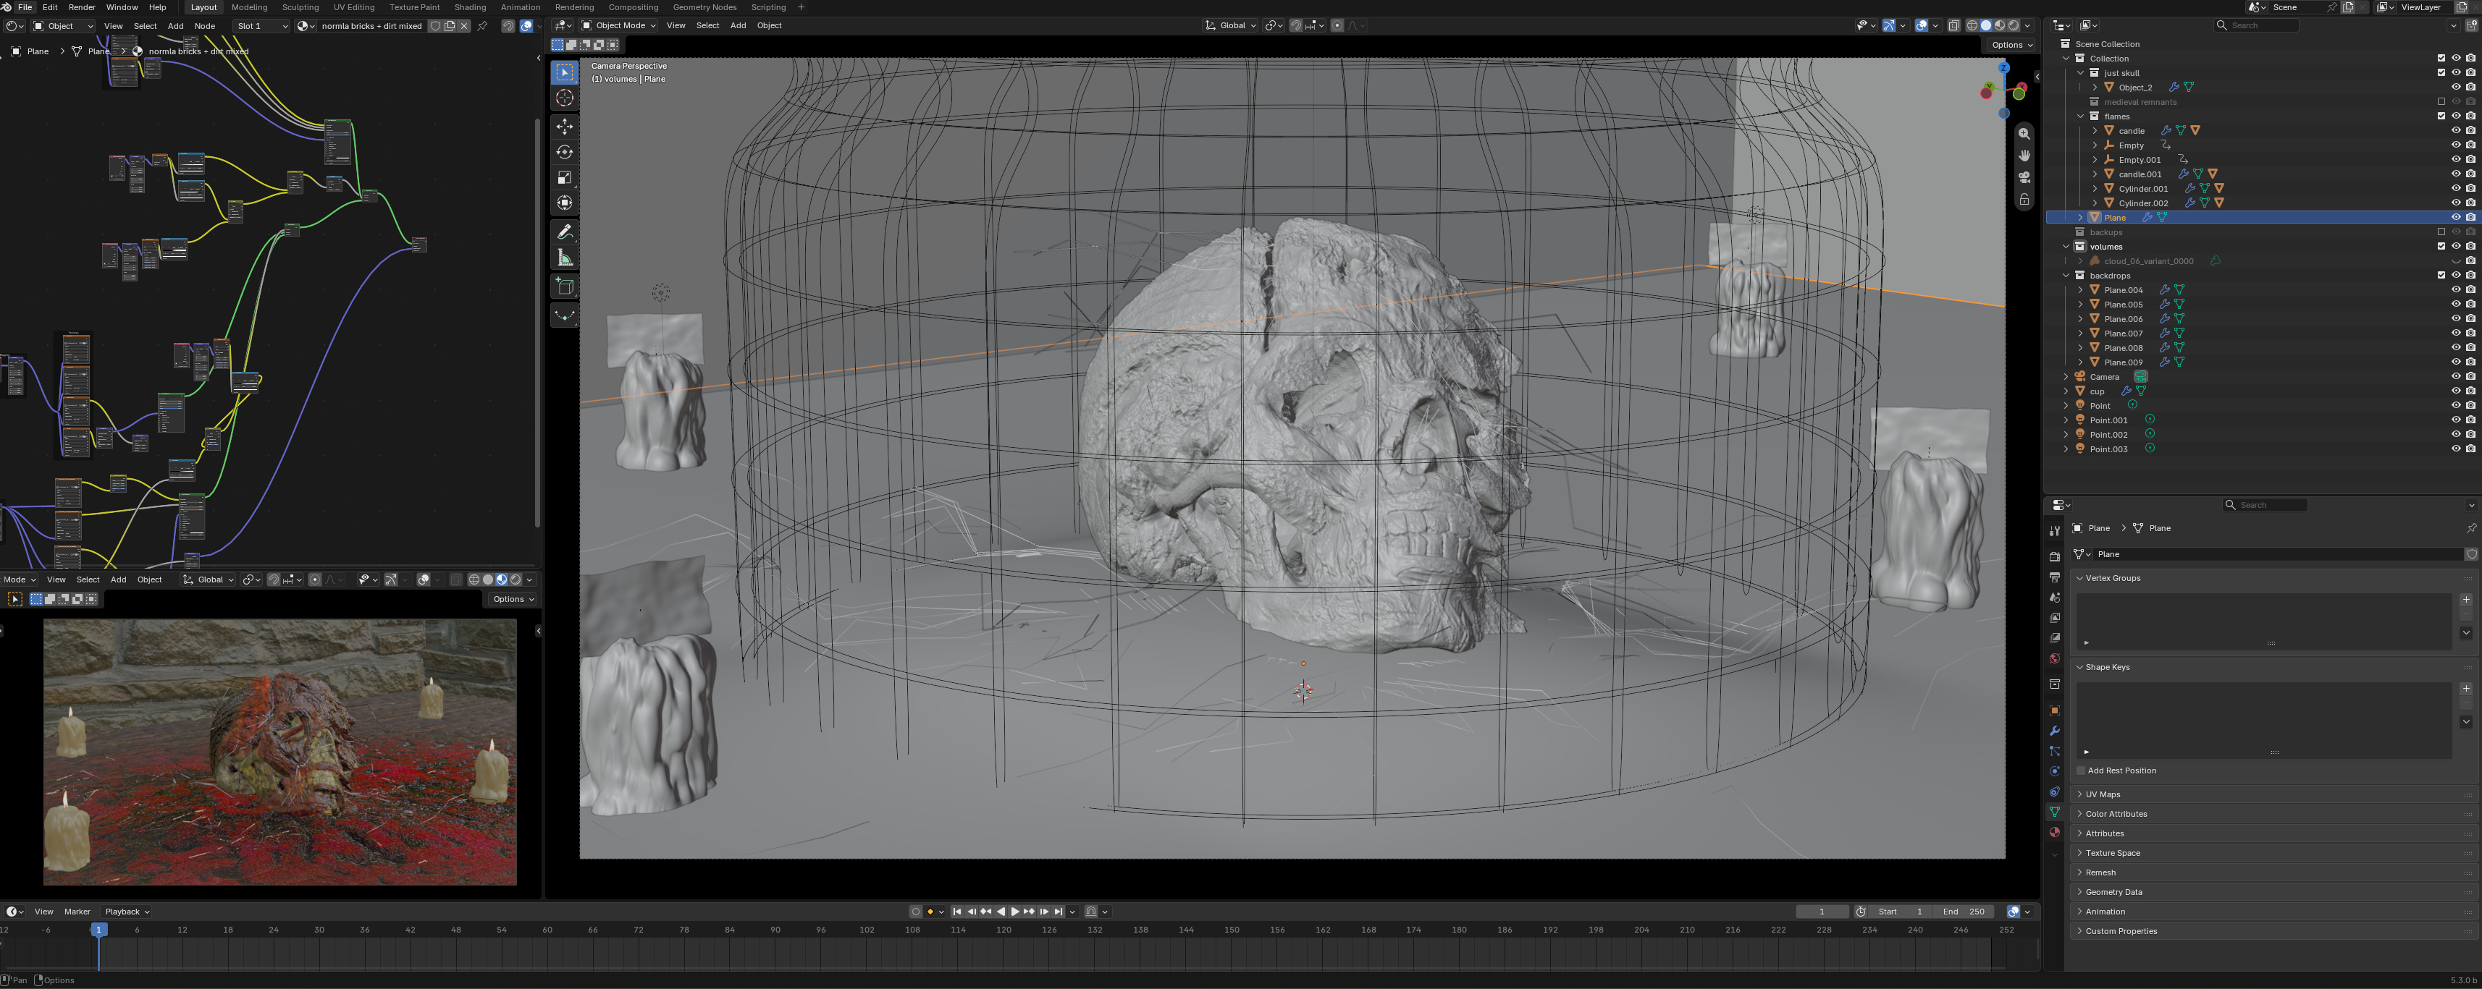Hide candle.001 with its eye icon

coord(2456,174)
